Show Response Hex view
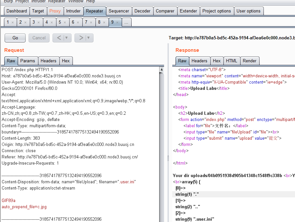Viewport: 295px width, 222px height. (217, 61)
